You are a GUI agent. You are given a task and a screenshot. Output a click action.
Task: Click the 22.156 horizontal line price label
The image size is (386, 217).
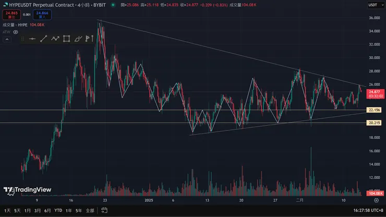(x=374, y=110)
